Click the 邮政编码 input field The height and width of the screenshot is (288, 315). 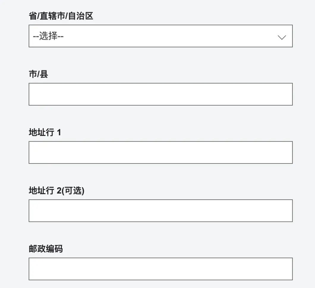coord(160,269)
